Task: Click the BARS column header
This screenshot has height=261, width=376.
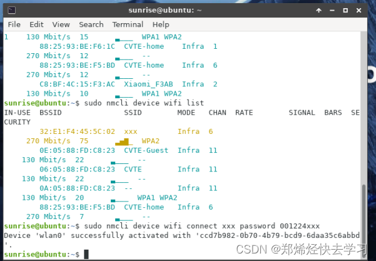Action: tap(333, 113)
